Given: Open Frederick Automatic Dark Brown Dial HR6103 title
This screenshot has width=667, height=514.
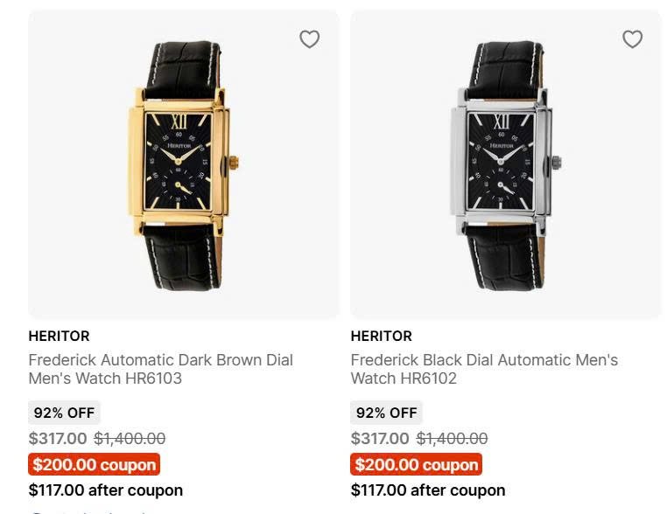Looking at the screenshot, I should 160,369.
